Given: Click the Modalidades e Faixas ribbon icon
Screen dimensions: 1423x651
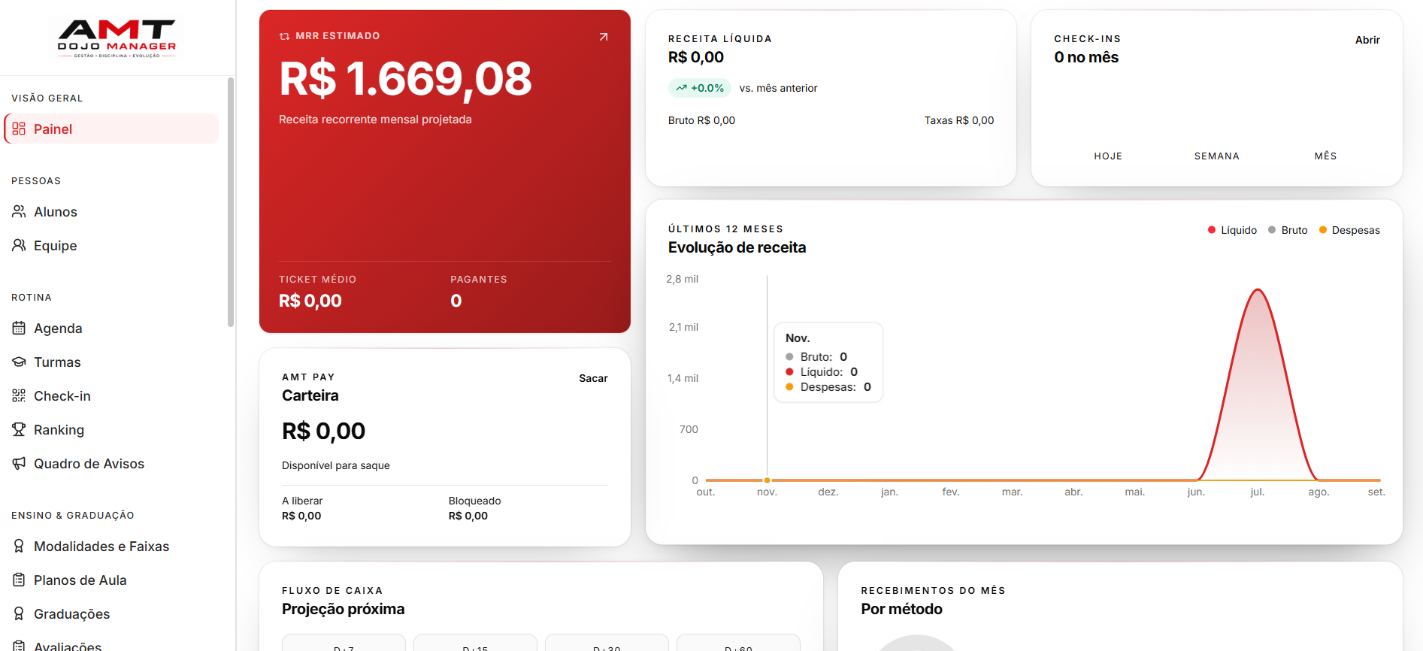Looking at the screenshot, I should pyautogui.click(x=19, y=546).
